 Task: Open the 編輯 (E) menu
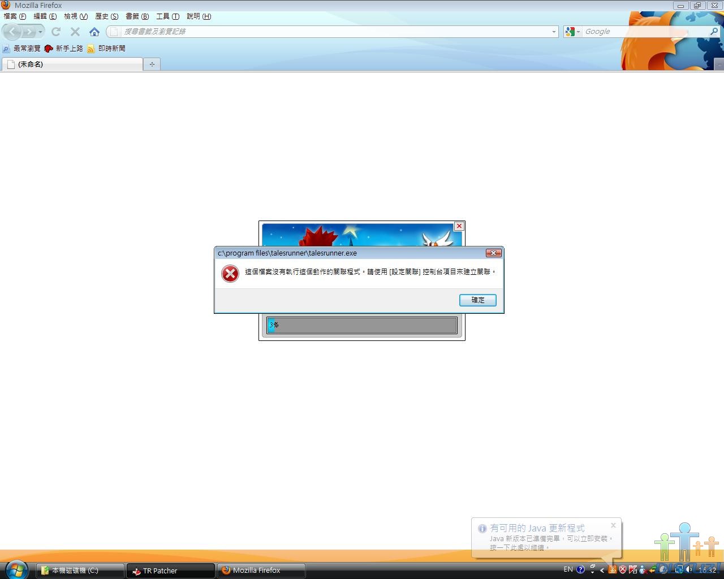45,16
